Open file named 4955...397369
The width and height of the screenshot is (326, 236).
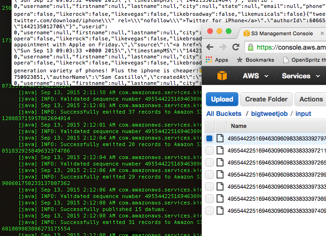277,199
